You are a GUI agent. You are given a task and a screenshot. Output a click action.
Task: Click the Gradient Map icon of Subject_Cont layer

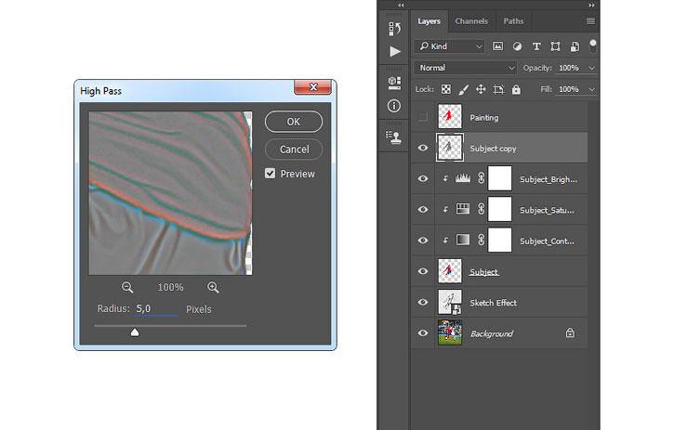463,240
